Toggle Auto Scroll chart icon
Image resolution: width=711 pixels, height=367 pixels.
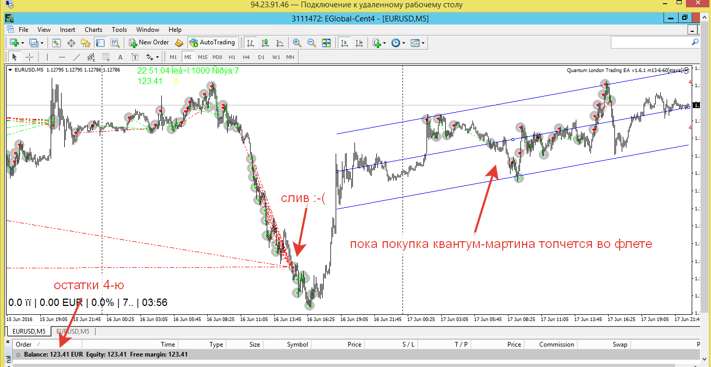345,43
